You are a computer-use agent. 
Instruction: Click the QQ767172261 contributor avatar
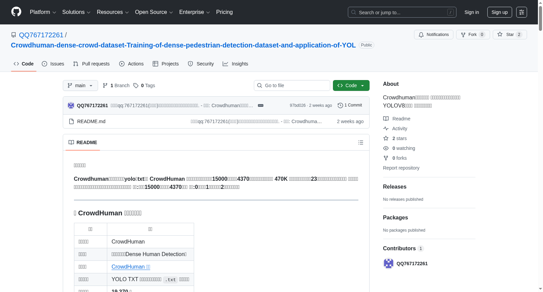pyautogui.click(x=389, y=264)
